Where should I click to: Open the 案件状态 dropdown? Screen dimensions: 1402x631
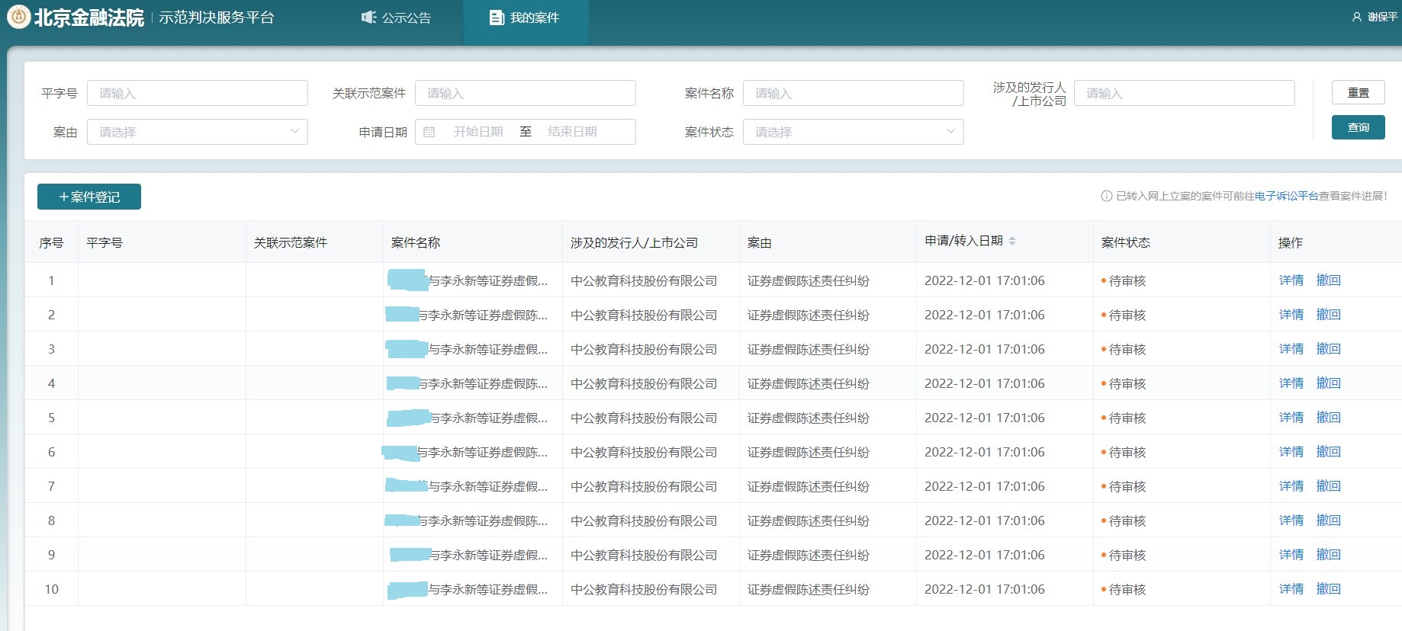click(x=854, y=132)
